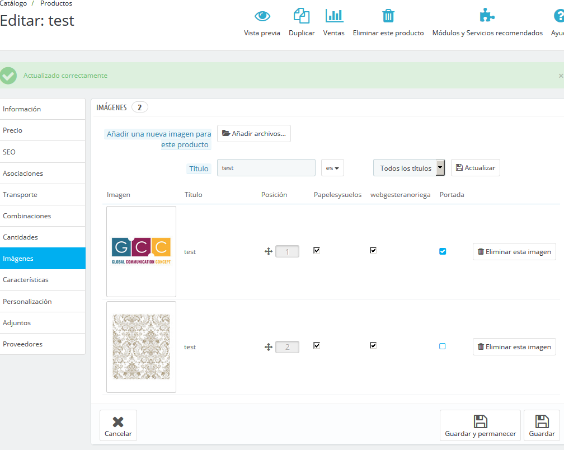The height and width of the screenshot is (450, 564).
Task: Click the Portada column header
Action: (452, 195)
